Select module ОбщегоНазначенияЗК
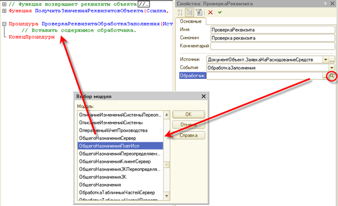 click(x=120, y=177)
